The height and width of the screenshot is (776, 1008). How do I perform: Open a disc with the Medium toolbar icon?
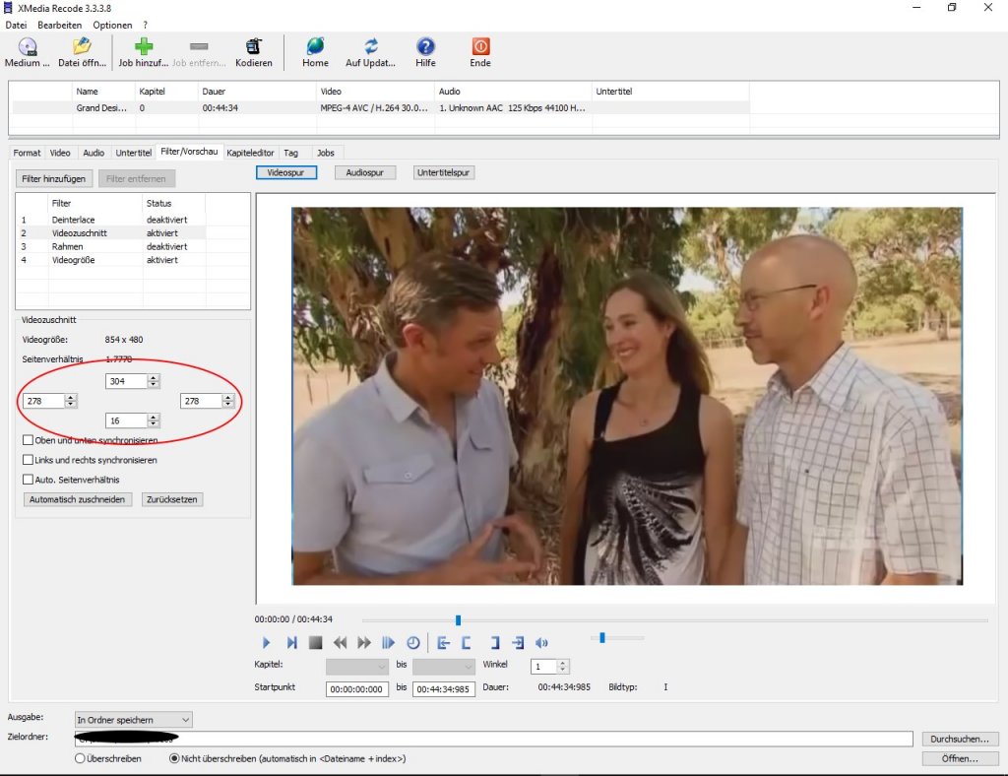(27, 47)
